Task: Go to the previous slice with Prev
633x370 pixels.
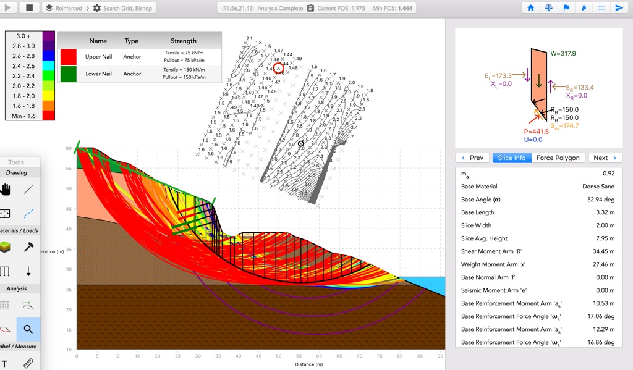Action: tap(472, 158)
